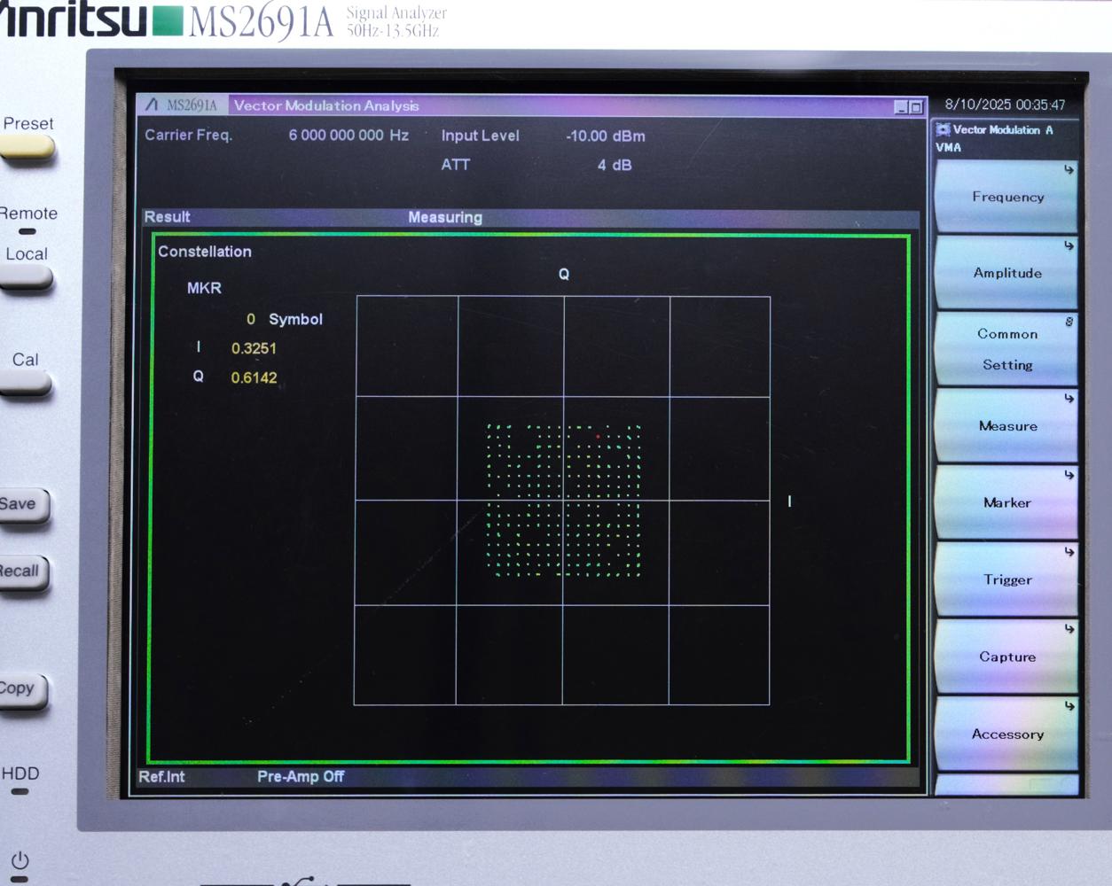This screenshot has width=1112, height=886.
Task: Click the Vector Modulation Analysis title
Action: tap(326, 105)
